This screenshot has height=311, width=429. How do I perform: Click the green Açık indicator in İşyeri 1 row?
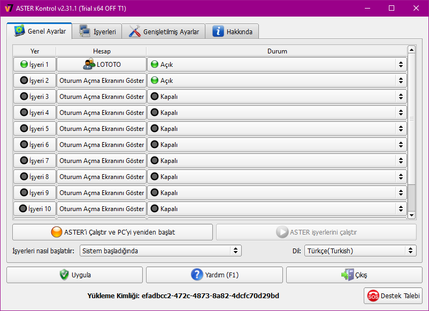tap(155, 65)
